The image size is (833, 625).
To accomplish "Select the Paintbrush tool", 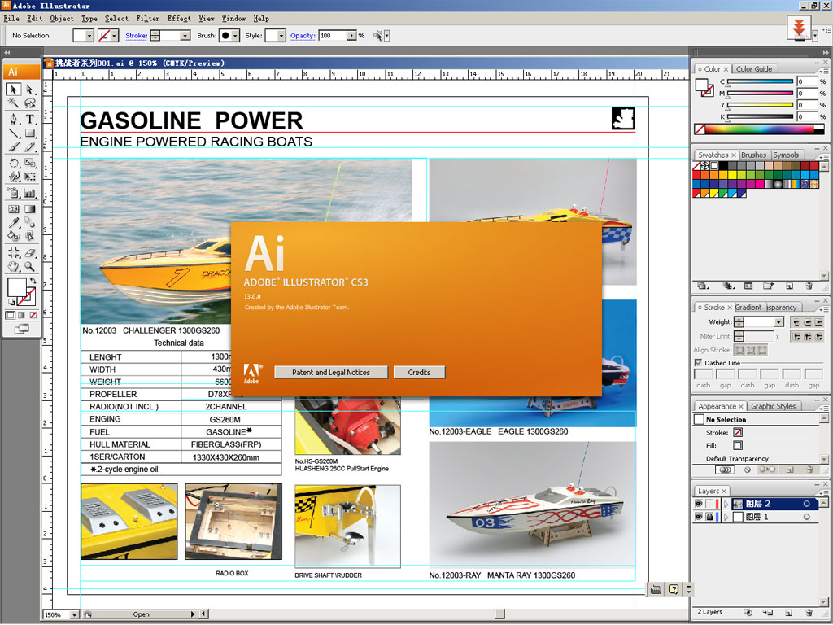I will coord(14,146).
